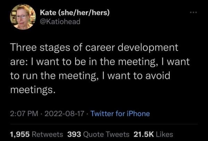
Task: Click the 21.5K likes count
Action: [x=143, y=133]
